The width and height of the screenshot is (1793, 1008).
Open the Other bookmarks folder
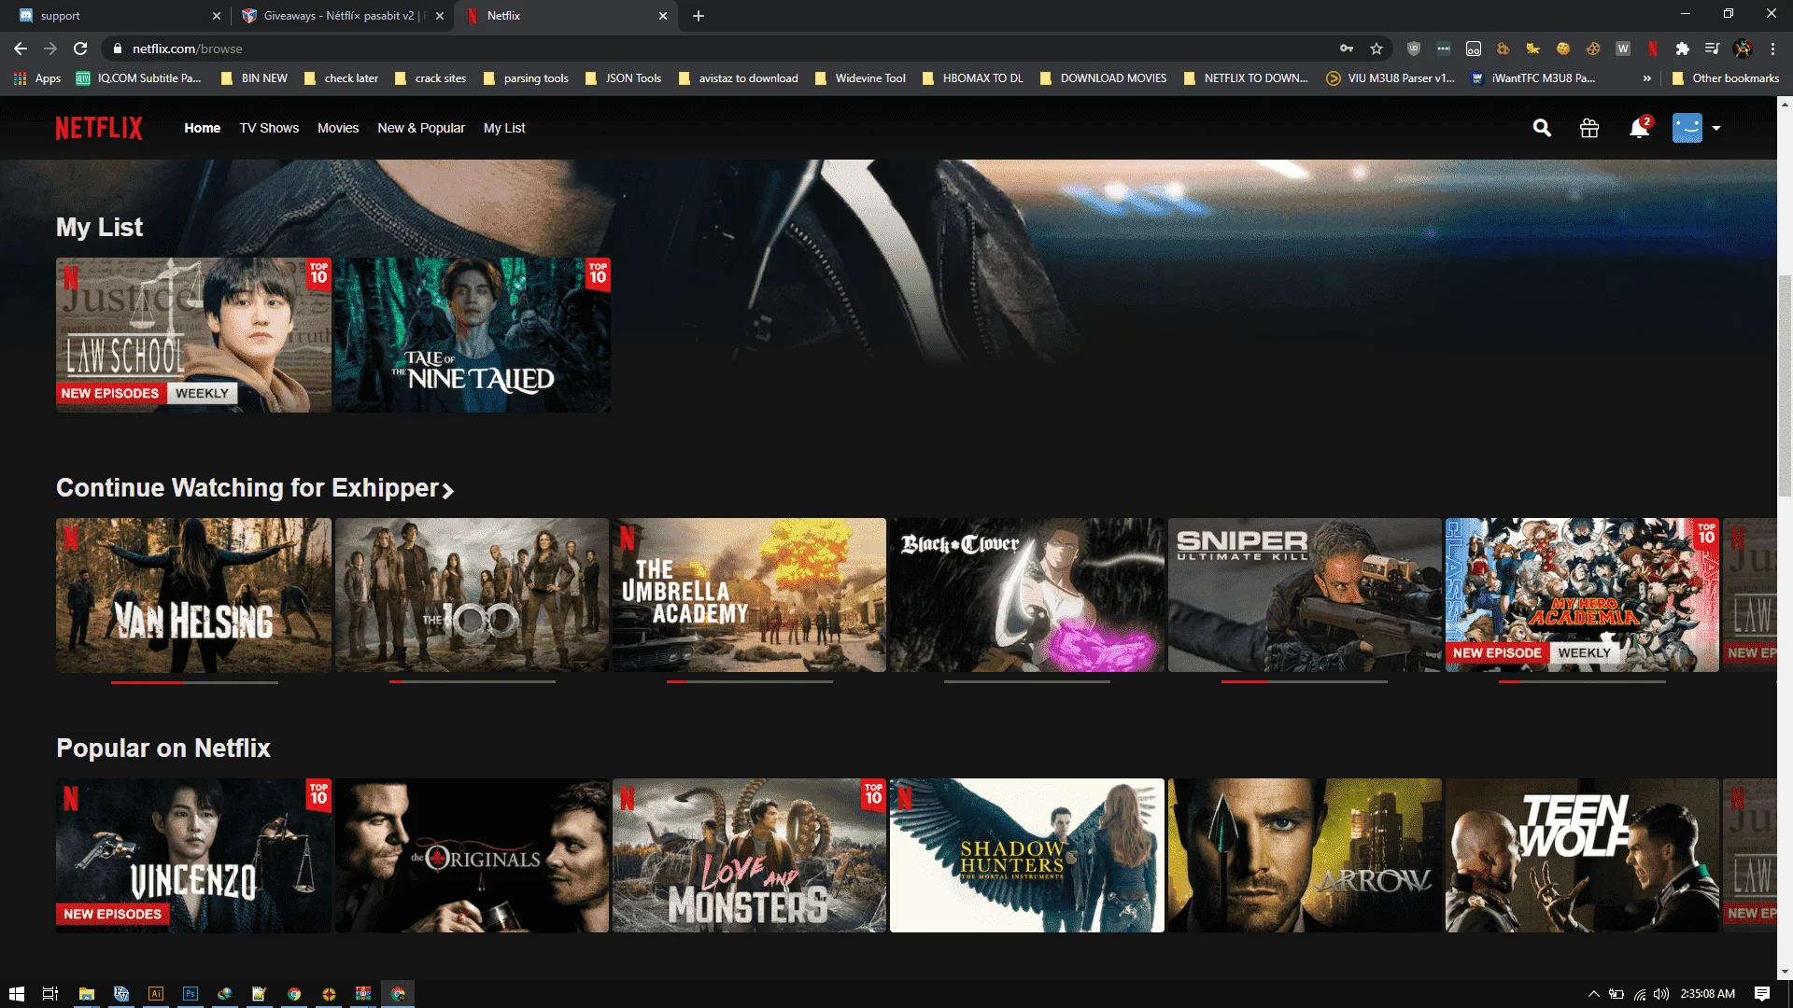pyautogui.click(x=1725, y=78)
